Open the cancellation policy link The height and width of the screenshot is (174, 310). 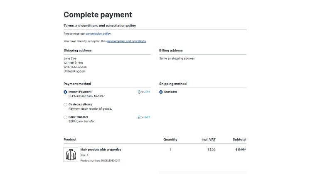click(x=98, y=34)
